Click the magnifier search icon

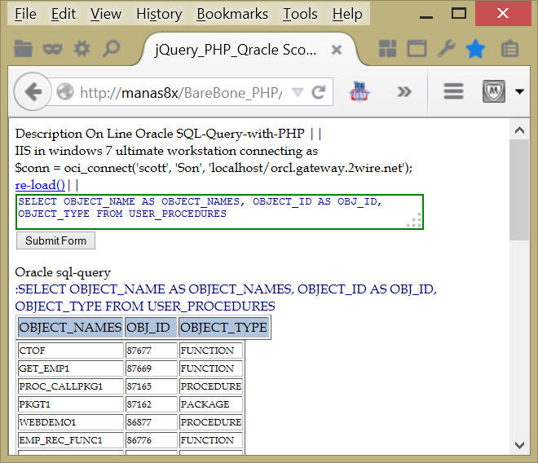point(111,48)
